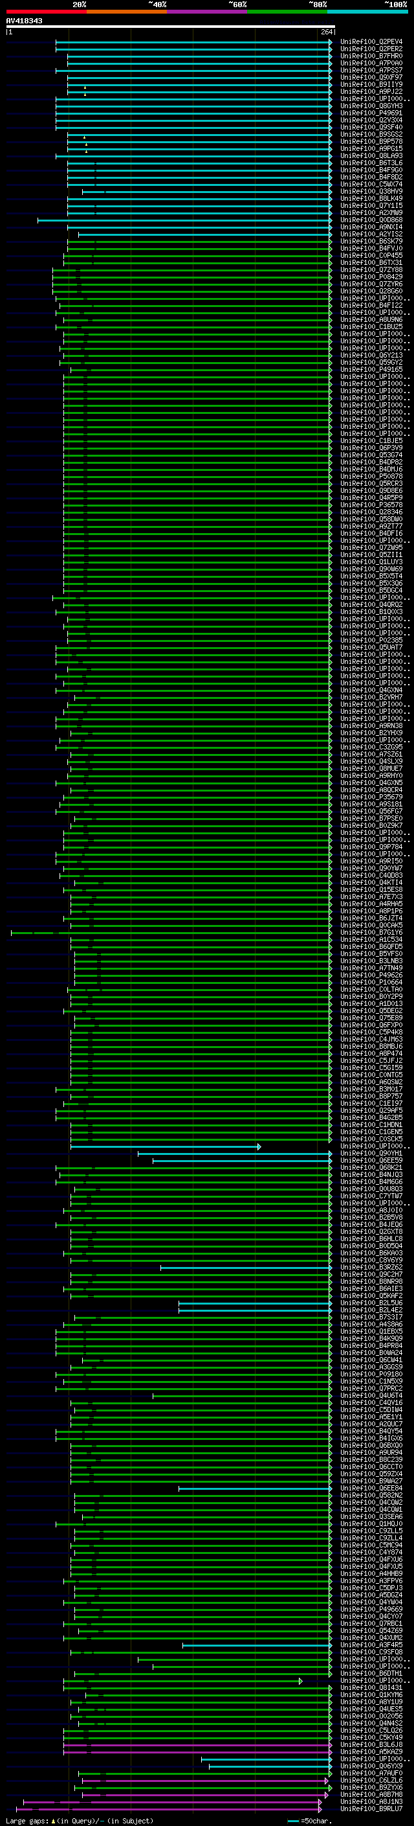414x1826 pixels.
Task: Select hit label UniRef100_Q28G60
Action: [x=371, y=291]
